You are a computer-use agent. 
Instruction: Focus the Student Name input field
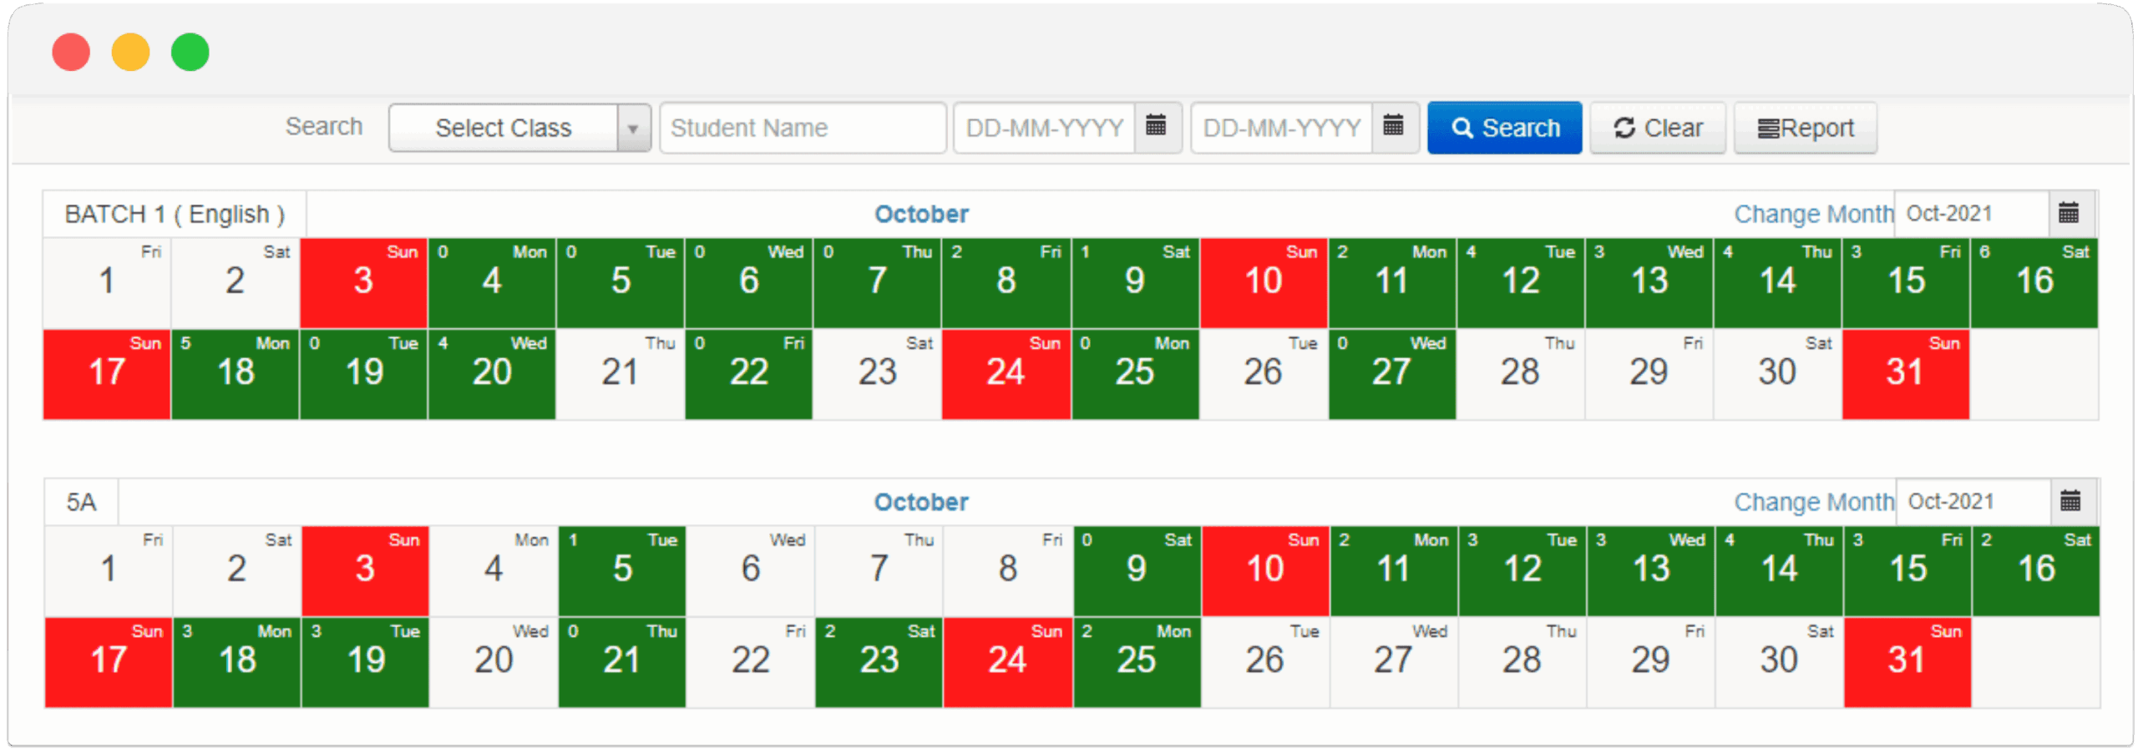point(802,129)
